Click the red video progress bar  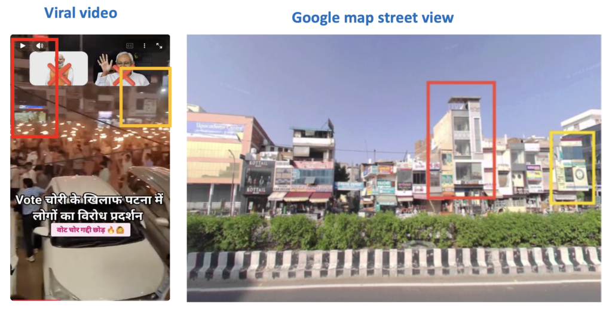35,300
